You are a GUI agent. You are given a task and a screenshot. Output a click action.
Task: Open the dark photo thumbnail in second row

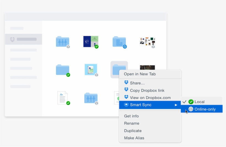click(x=147, y=67)
